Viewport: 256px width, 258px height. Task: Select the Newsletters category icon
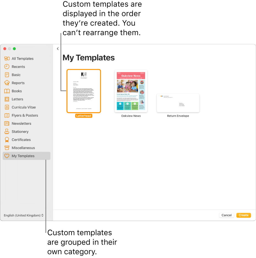pos(7,123)
